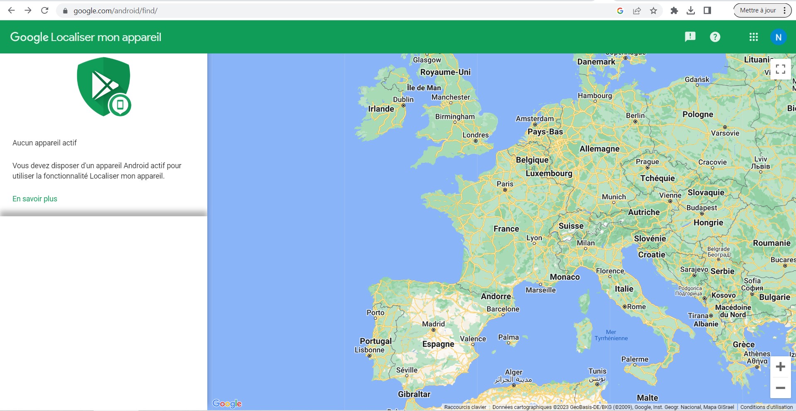
Task: Toggle the browser side panel
Action: [x=707, y=11]
